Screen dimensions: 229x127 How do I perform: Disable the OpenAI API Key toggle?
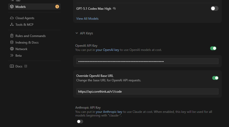click(x=213, y=48)
